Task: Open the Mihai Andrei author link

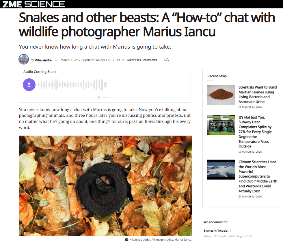Action: click(43, 60)
